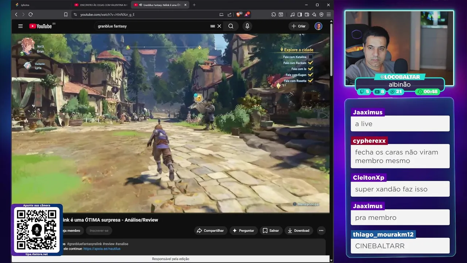This screenshot has height=263, width=467.
Task: Open the toolbar icon next to the extensions puzzle
Action: point(281,14)
